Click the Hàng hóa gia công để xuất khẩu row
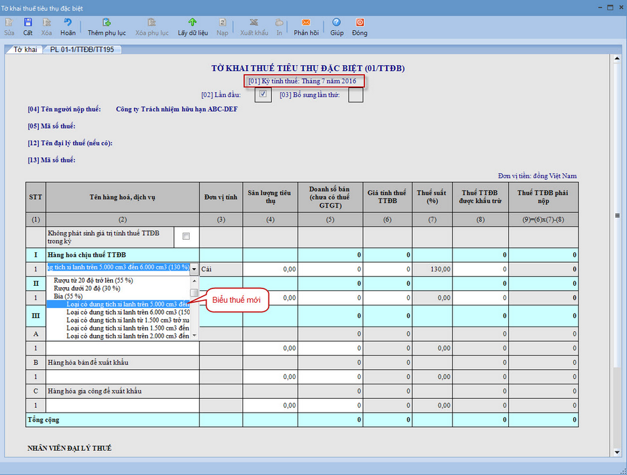This screenshot has width=627, height=475. 302,391
